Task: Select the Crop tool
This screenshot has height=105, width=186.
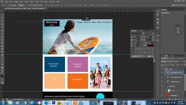Action: (2, 24)
